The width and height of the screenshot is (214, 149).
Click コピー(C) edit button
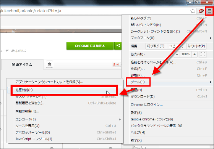[x=176, y=46]
